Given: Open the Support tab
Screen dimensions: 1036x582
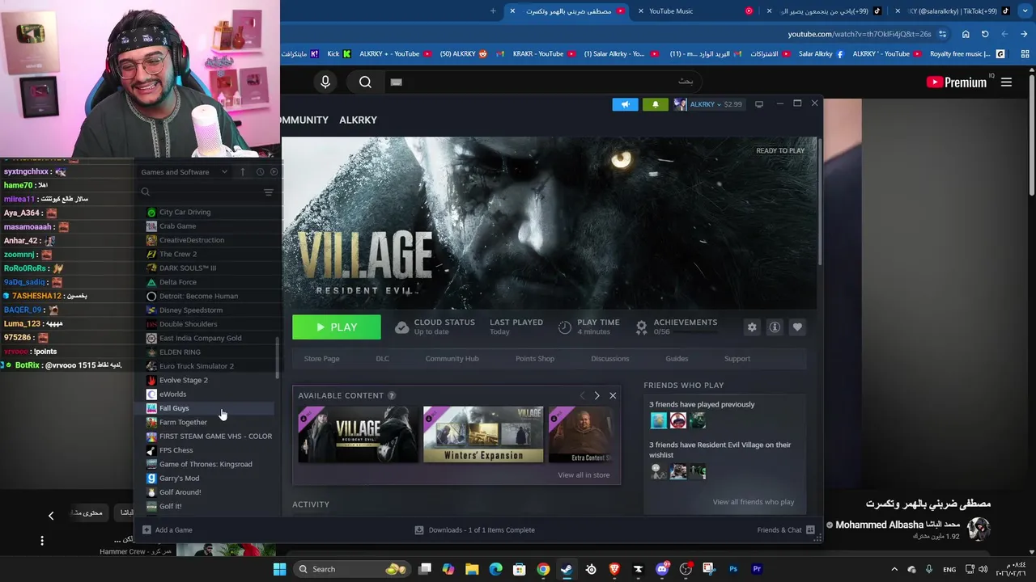Looking at the screenshot, I should [737, 359].
